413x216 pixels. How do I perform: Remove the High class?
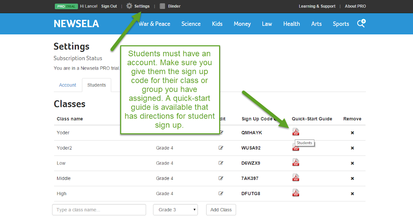[352, 194]
